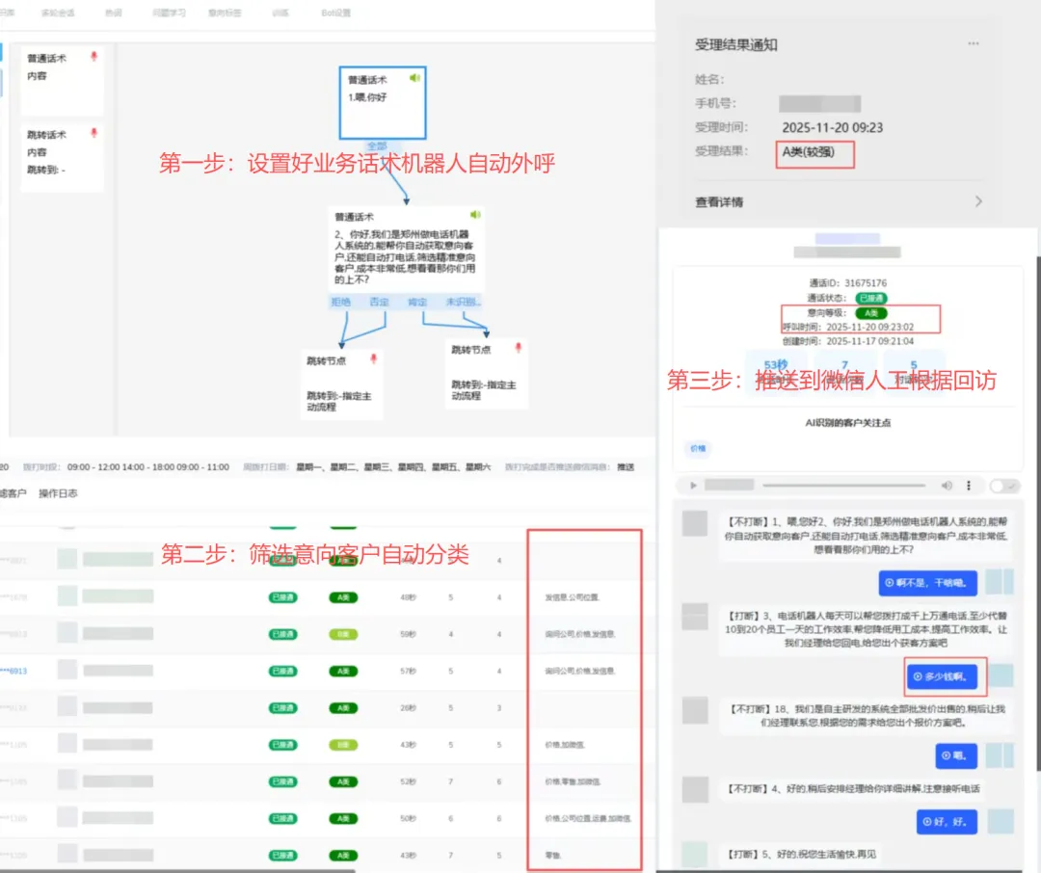Click the speaker icon on the 普通话术 node
Image resolution: width=1041 pixels, height=873 pixels.
(414, 79)
